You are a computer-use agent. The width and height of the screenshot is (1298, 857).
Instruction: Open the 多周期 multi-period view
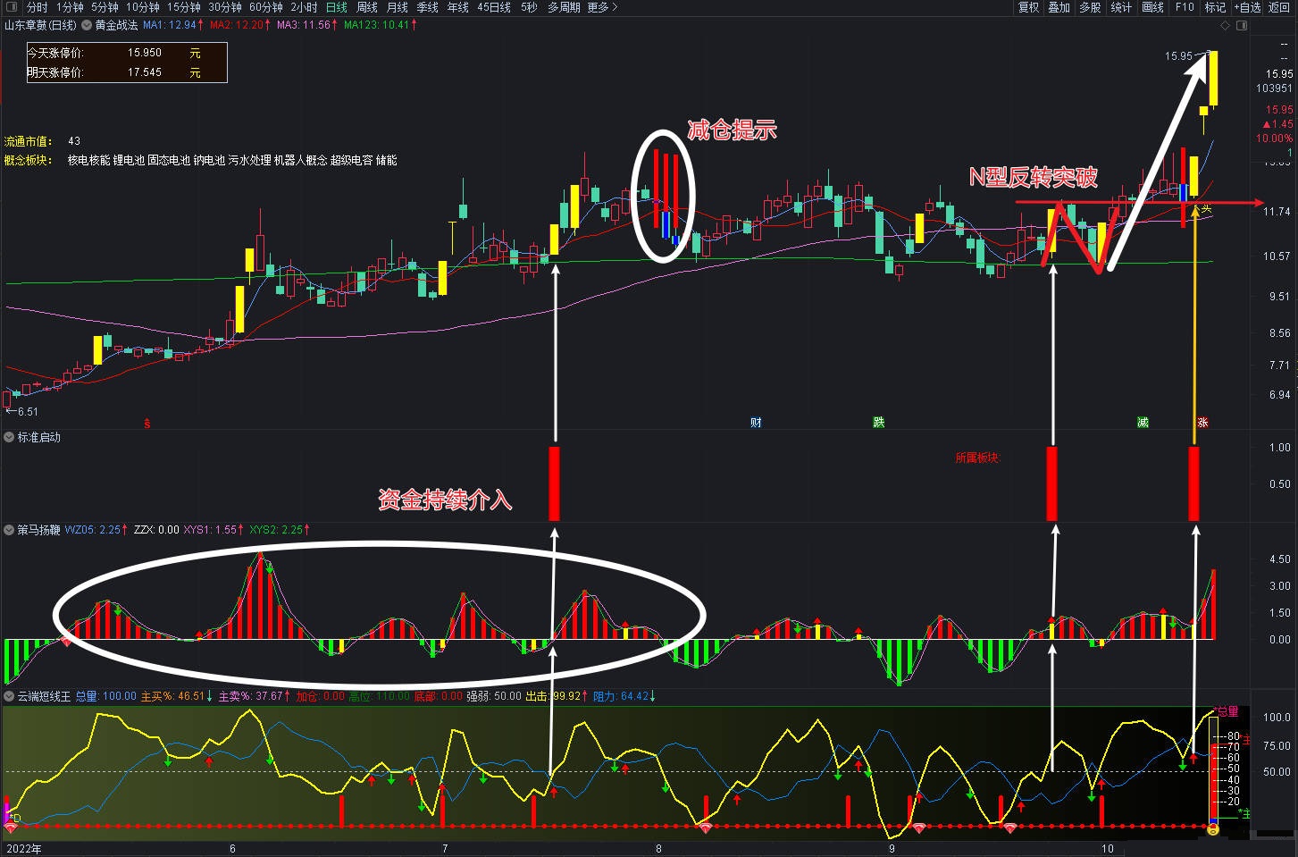[x=564, y=7]
